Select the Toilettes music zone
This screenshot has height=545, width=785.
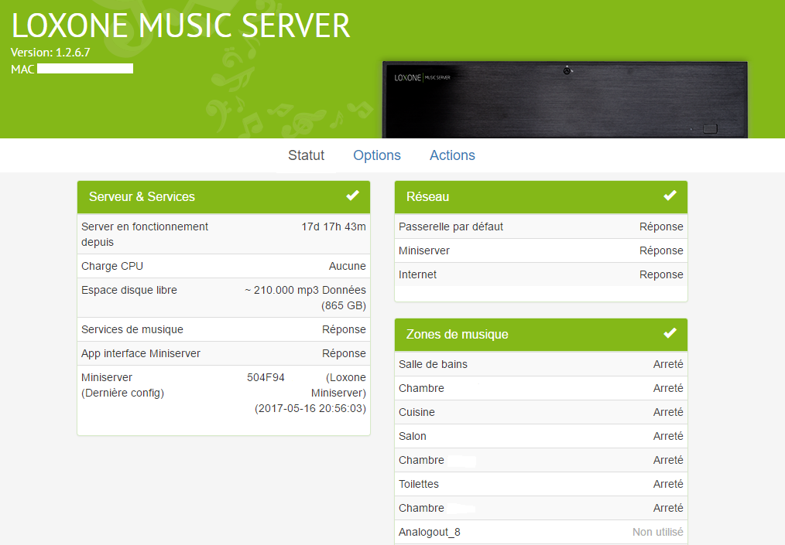[540, 484]
